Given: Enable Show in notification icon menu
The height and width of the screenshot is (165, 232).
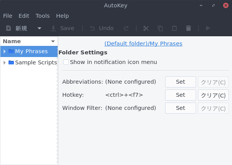Looking at the screenshot, I should [66, 62].
